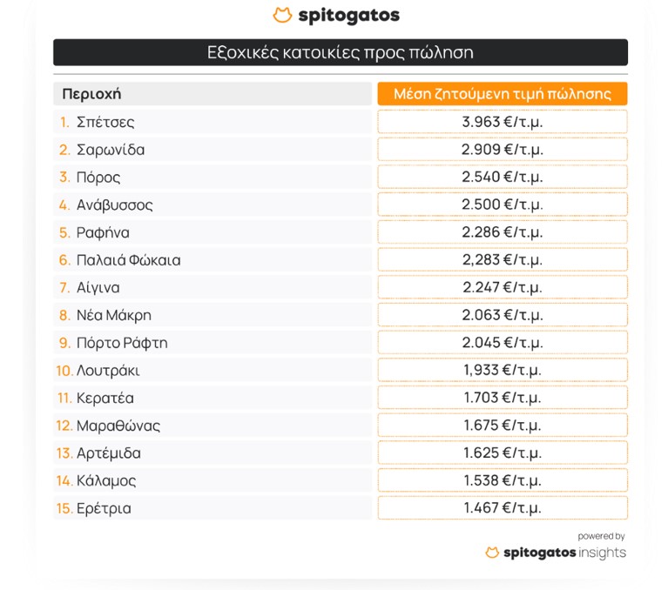Click the 1.467 €/τ.μ. Ερέτρια price
The image size is (668, 590).
pyautogui.click(x=503, y=508)
